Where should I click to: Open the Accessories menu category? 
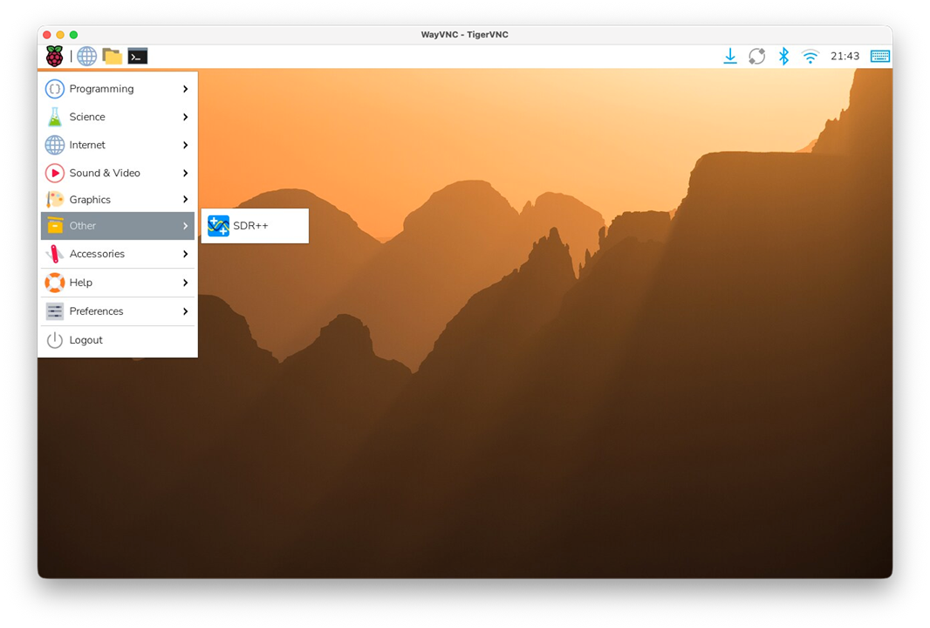pyautogui.click(x=118, y=254)
